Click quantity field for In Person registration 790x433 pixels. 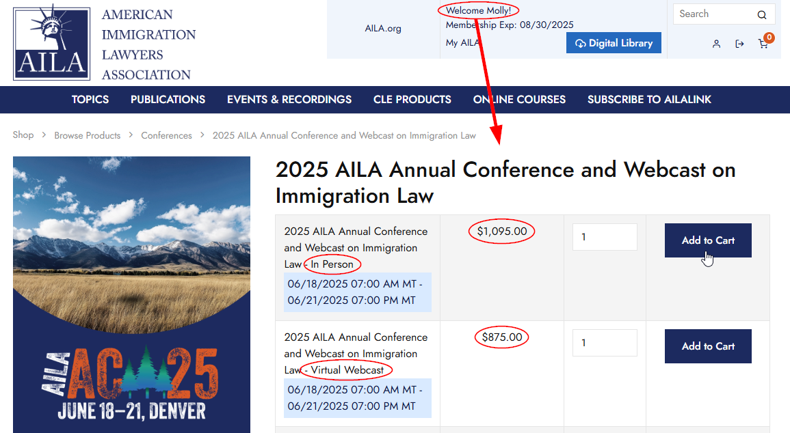(x=605, y=237)
